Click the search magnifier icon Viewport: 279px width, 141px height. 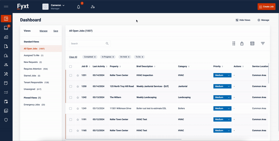click(107, 44)
